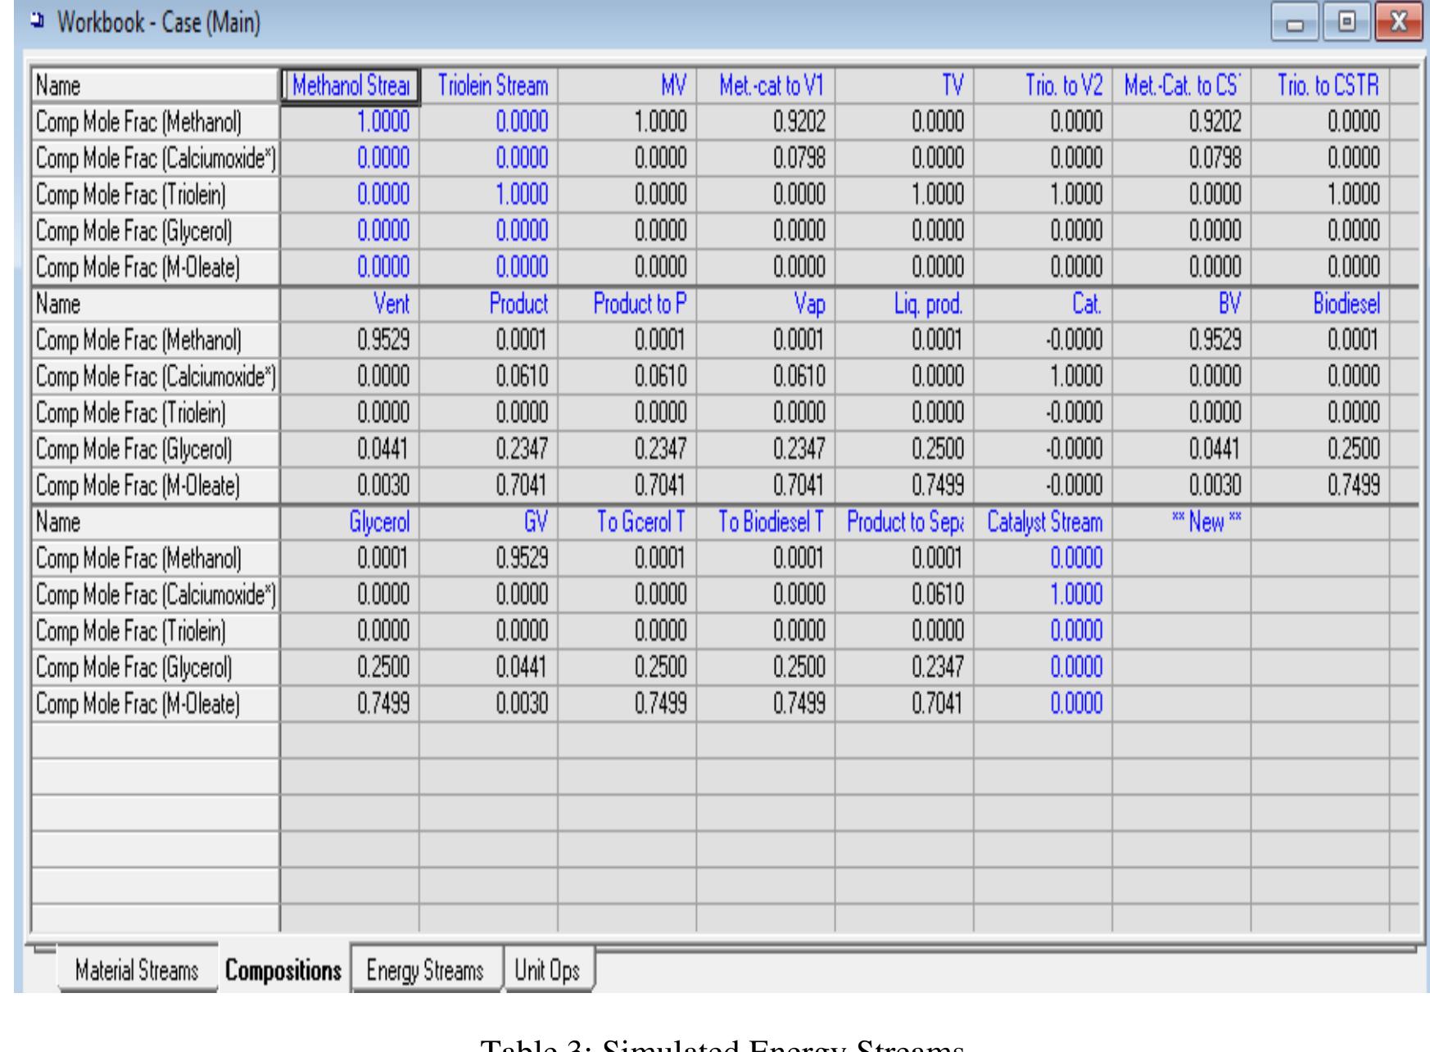The height and width of the screenshot is (1052, 1430).
Task: Click Biodiesel M-Oleate value 0.7499
Action: coord(1320,486)
